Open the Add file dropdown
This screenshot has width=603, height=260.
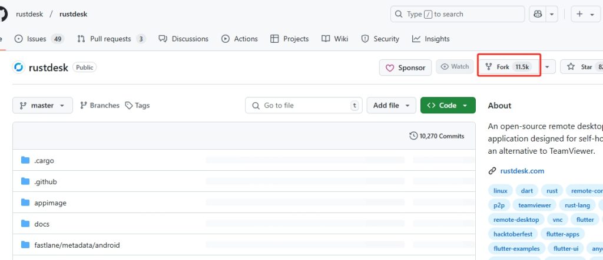coord(392,106)
